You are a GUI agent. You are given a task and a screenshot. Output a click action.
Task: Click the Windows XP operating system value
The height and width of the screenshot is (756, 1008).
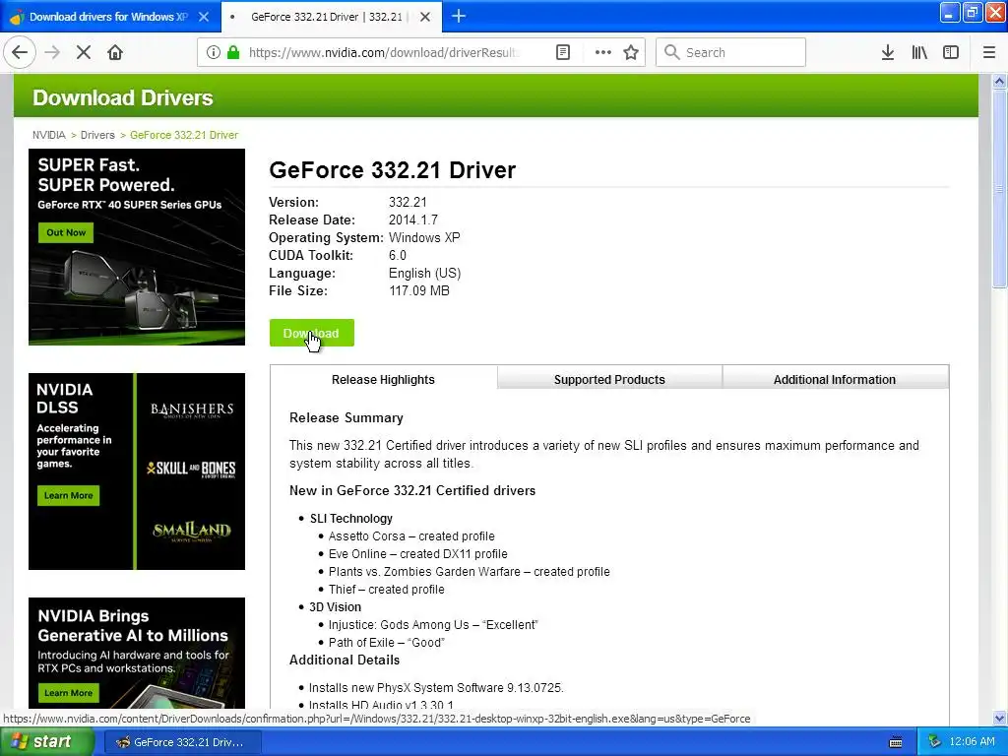coord(424,237)
